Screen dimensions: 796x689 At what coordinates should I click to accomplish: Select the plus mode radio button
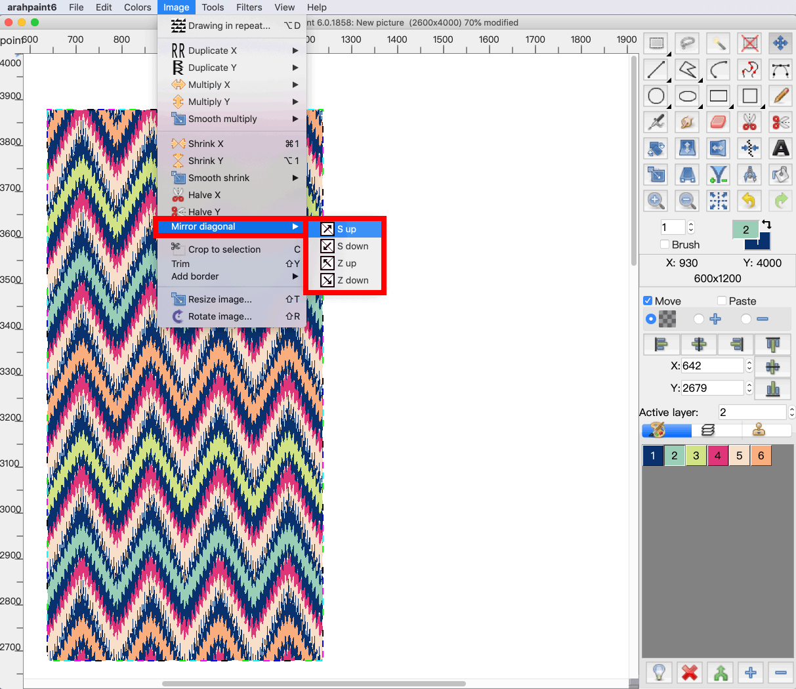[699, 319]
